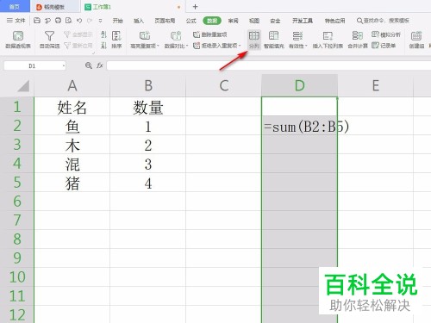The width and height of the screenshot is (431, 323).
Task: Select the Data (数据) ribbon tab
Action: point(212,21)
